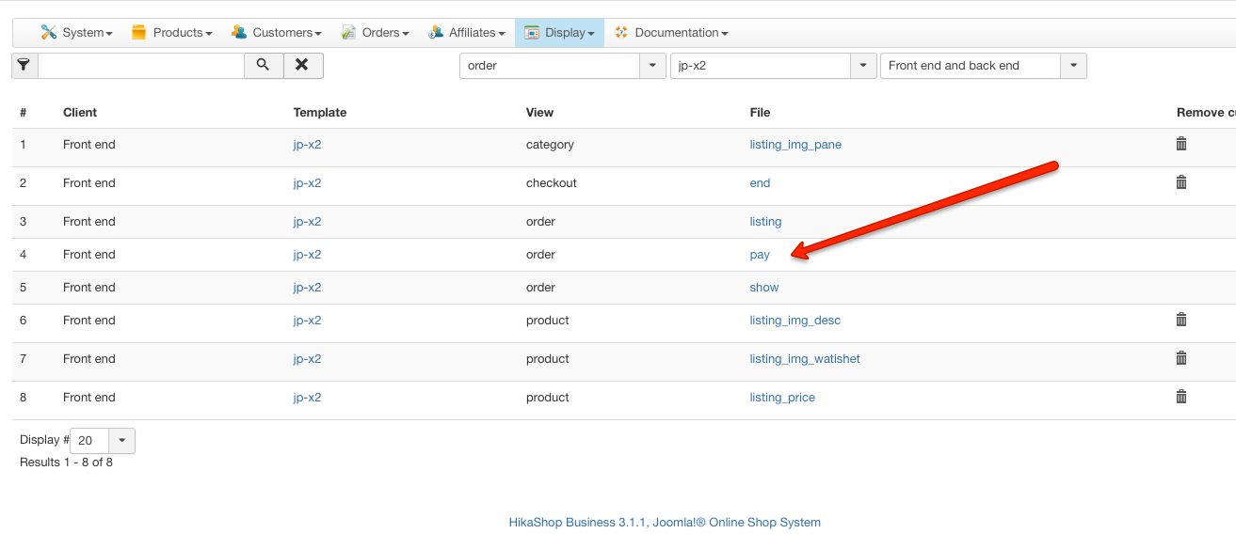This screenshot has width=1236, height=549.
Task: Expand the Customers menu
Action: (277, 33)
